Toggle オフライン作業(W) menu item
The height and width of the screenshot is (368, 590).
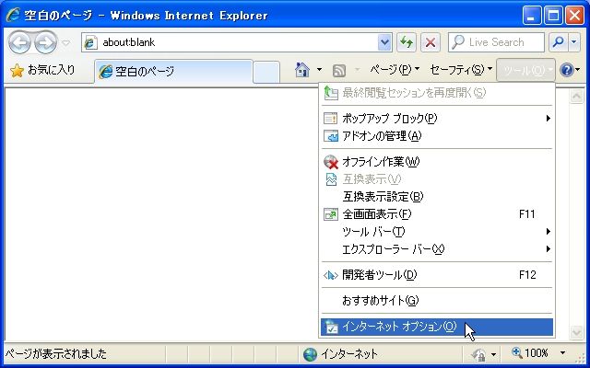click(x=437, y=162)
